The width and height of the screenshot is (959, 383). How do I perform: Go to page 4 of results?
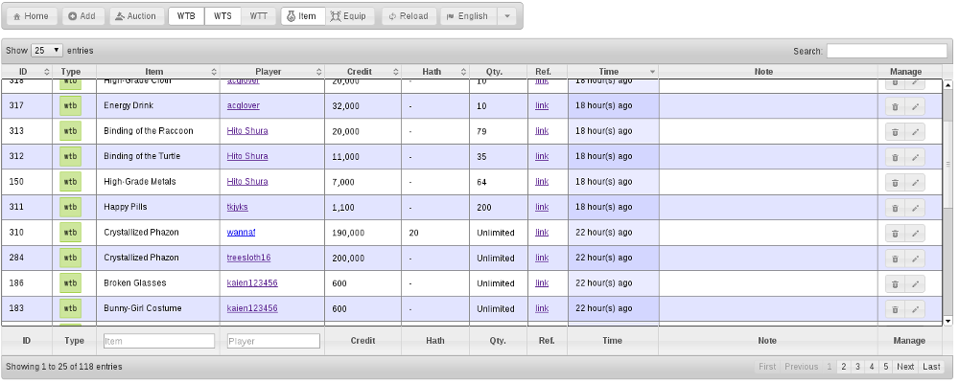[872, 367]
